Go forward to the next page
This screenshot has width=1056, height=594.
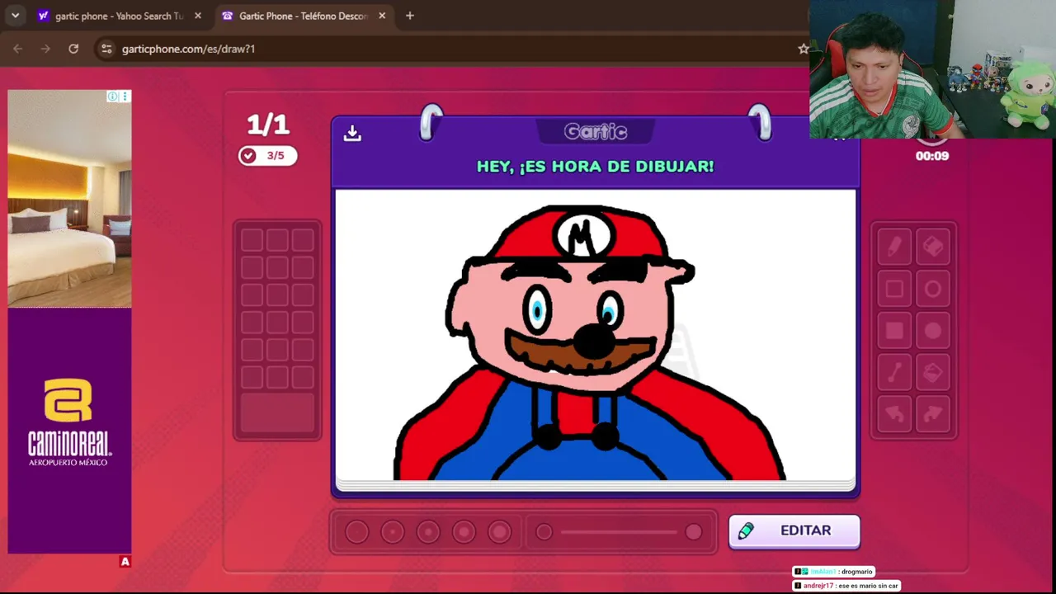click(45, 49)
